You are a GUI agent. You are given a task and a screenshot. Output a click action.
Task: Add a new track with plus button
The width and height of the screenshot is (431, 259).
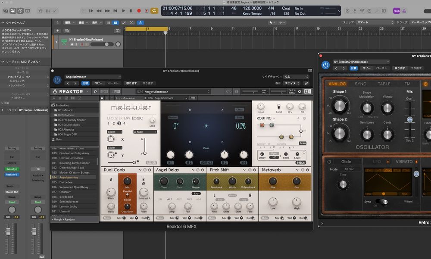coord(58,31)
